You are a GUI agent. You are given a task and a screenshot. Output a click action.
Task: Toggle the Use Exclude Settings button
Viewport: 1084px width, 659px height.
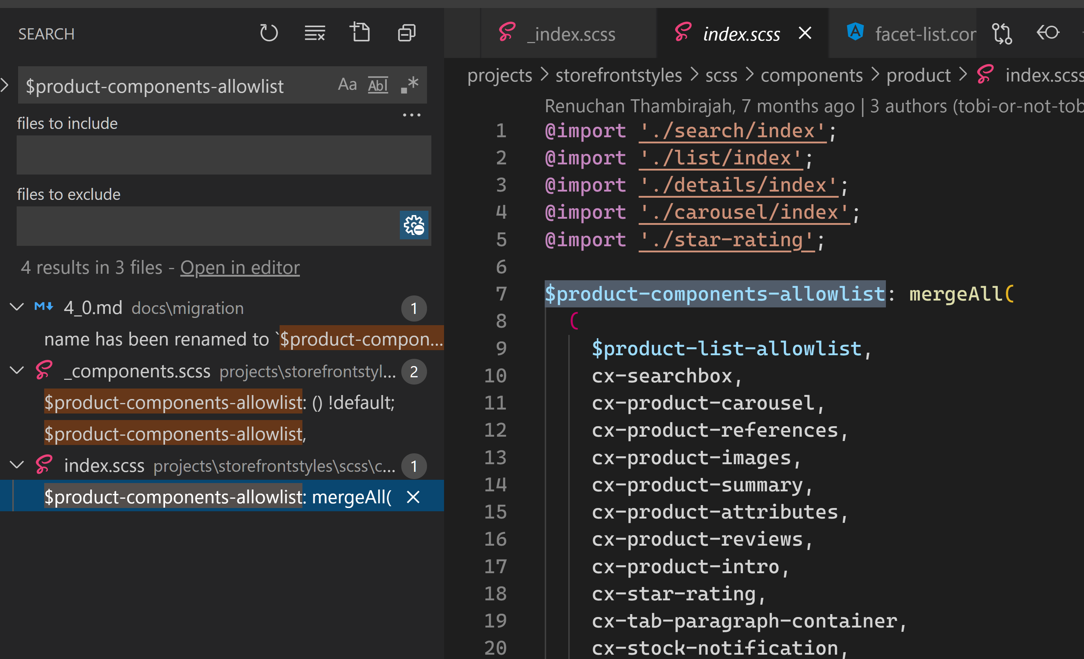pos(414,225)
